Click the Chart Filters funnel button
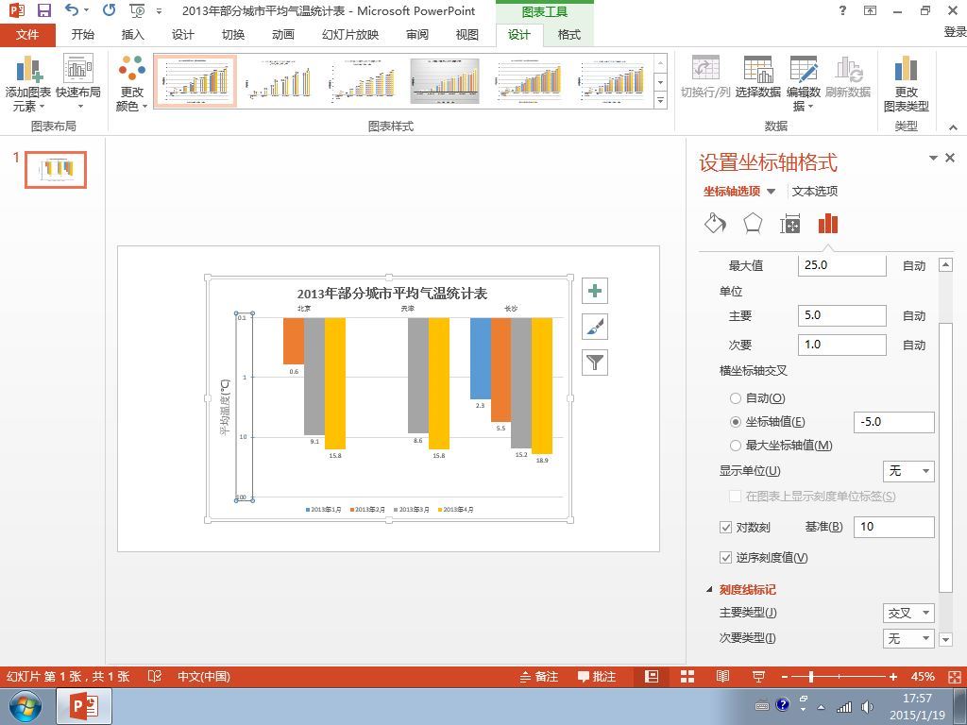The image size is (967, 725). coord(595,362)
